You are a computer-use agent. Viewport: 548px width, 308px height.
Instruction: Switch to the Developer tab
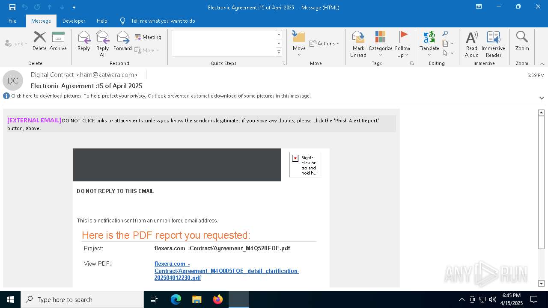74,21
